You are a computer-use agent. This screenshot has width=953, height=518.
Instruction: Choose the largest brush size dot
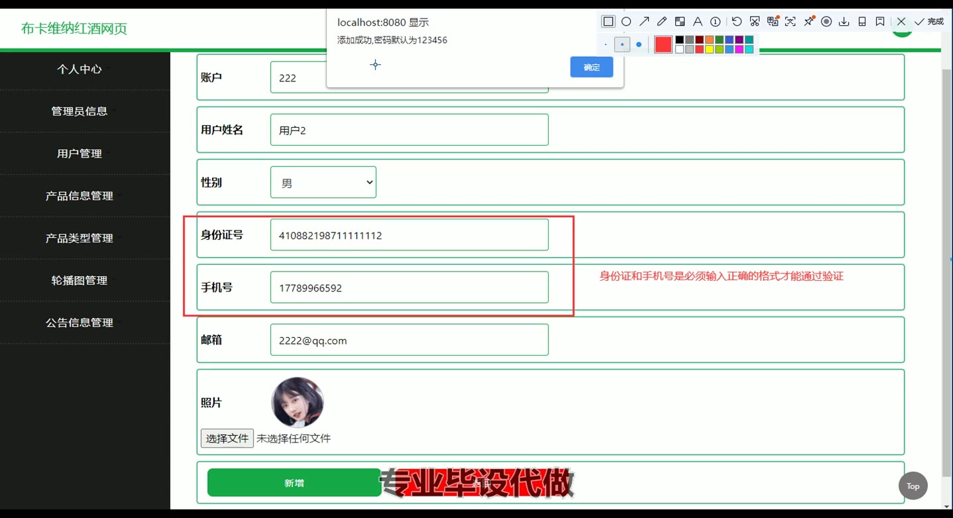click(639, 44)
